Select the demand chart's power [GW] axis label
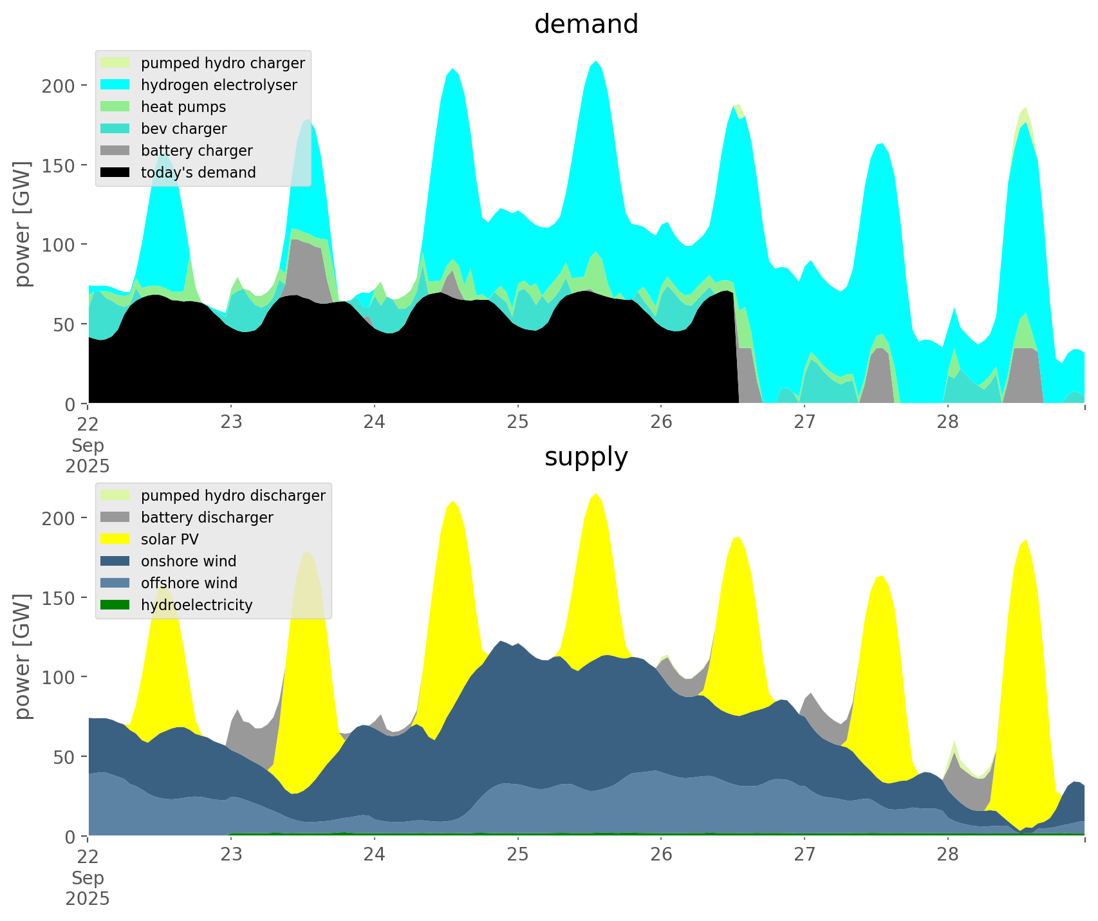This screenshot has height=921, width=1098. coord(23,224)
